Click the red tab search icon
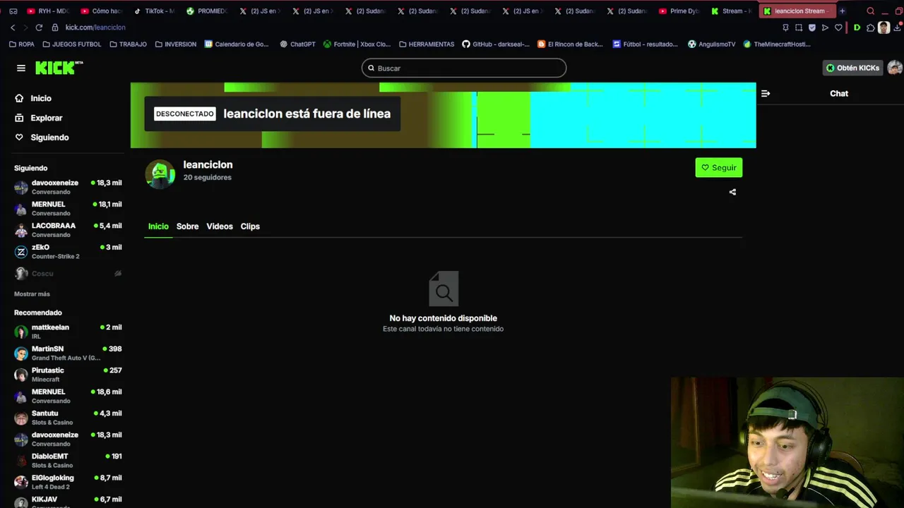This screenshot has width=904, height=508. [x=870, y=11]
